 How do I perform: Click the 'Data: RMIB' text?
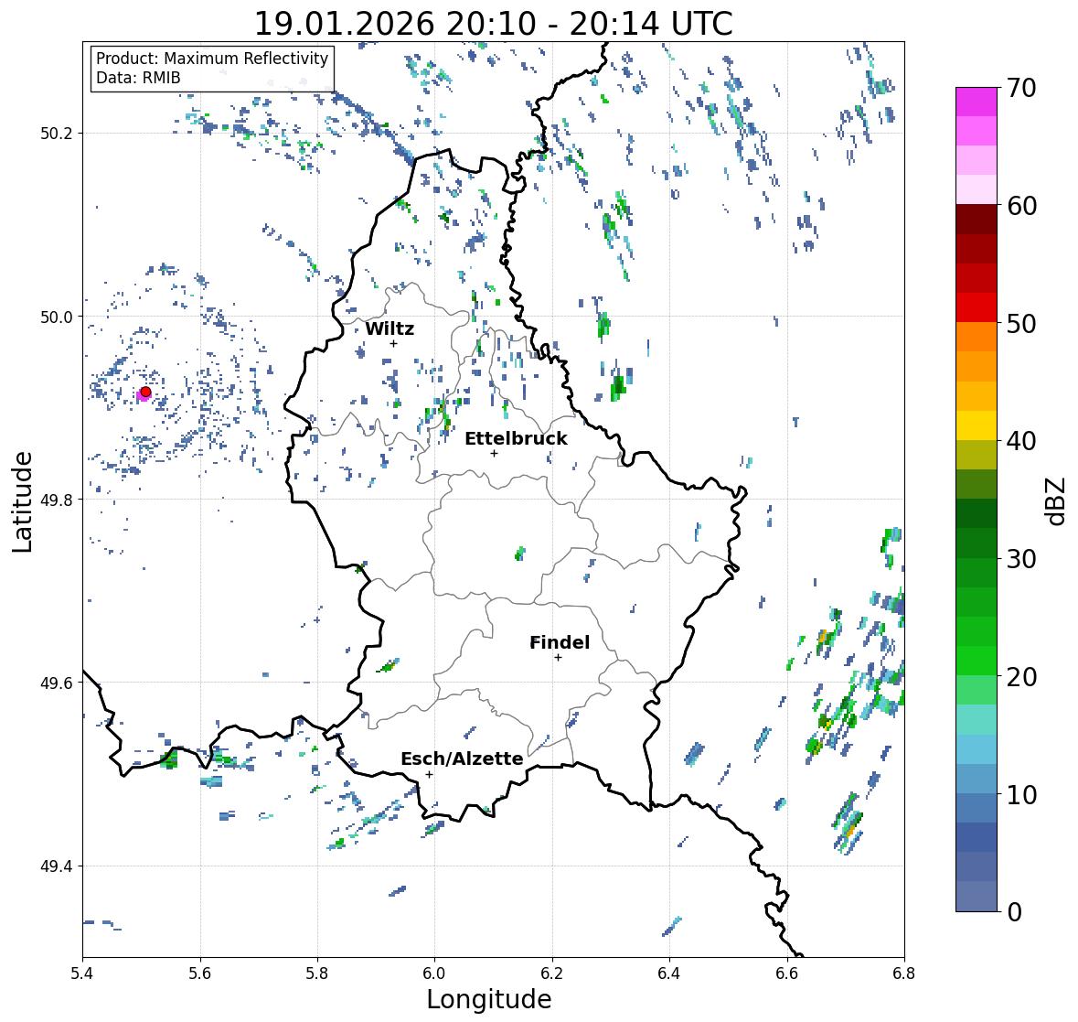[x=138, y=78]
